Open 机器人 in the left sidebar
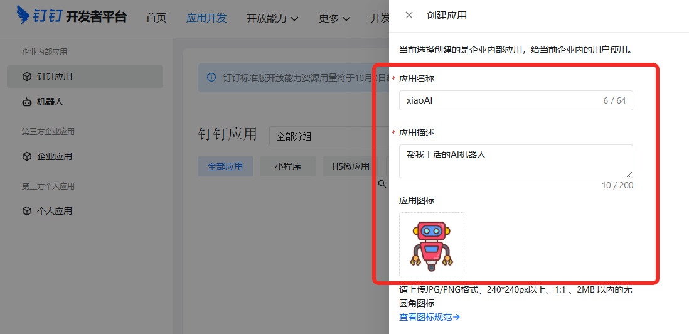This screenshot has height=334, width=689. coord(50,101)
